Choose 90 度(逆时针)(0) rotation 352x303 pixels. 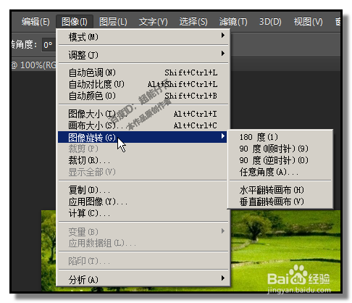[x=280, y=160]
